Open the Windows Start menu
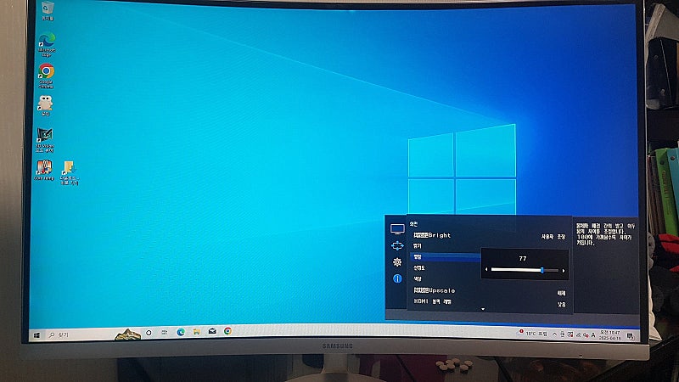 click(x=36, y=335)
